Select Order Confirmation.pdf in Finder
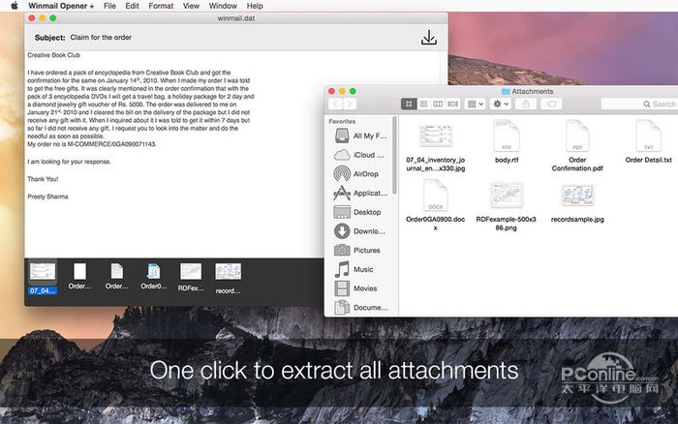 coord(577,146)
